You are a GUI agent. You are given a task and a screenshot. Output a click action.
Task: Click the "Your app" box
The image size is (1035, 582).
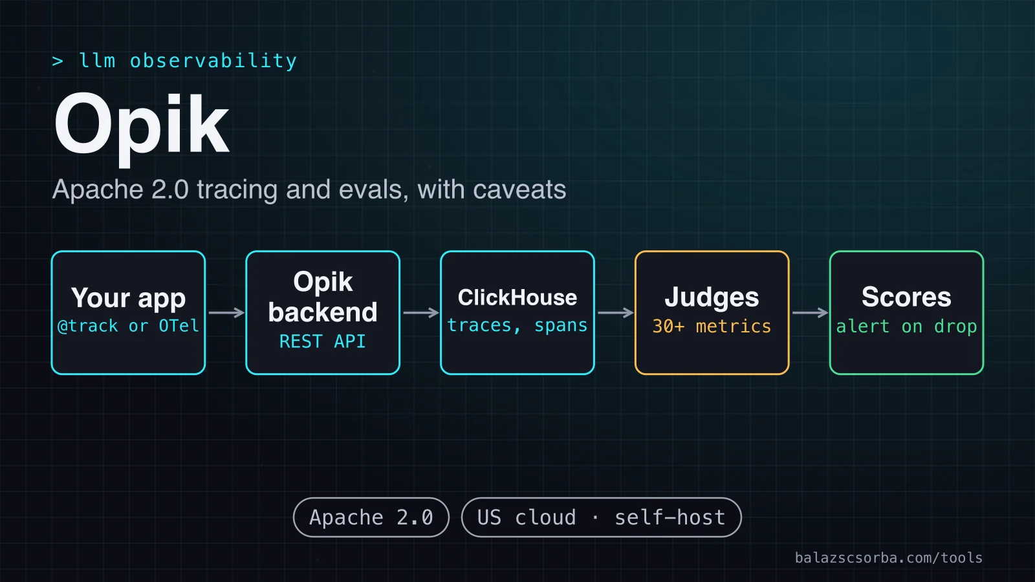[128, 312]
